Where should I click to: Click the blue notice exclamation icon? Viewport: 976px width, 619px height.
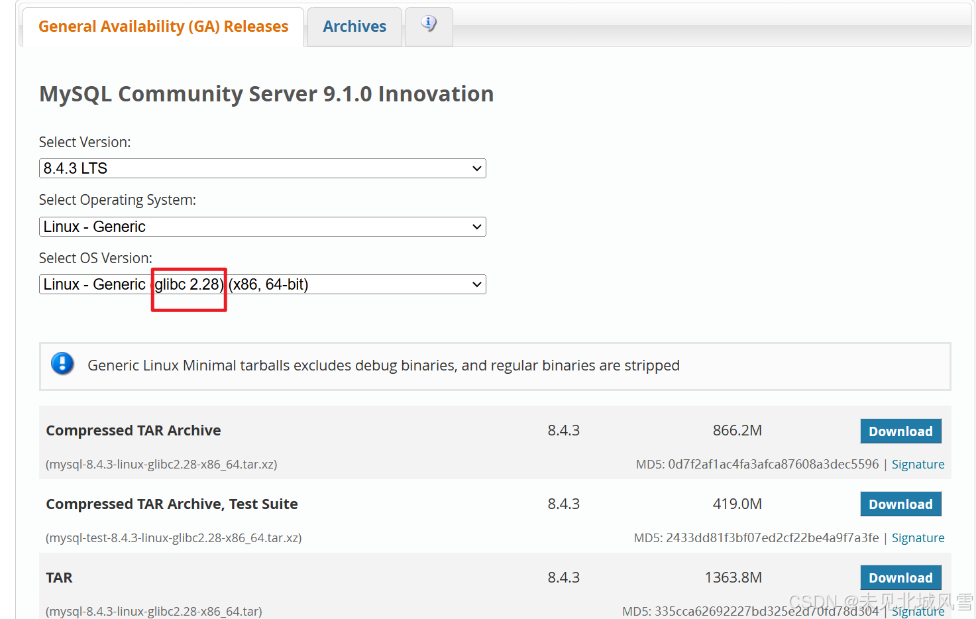pos(62,363)
